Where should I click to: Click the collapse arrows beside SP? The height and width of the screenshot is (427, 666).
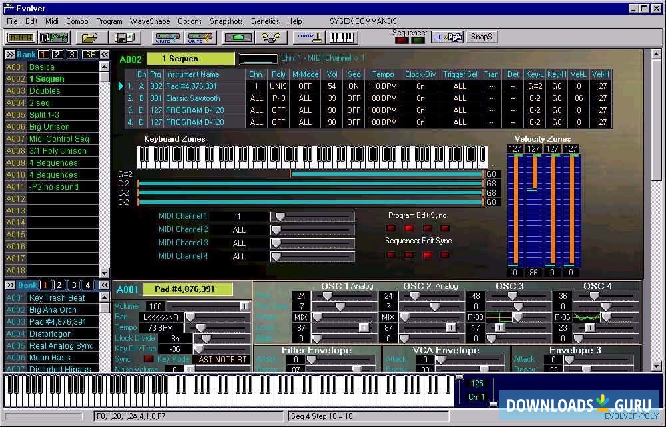click(x=105, y=54)
